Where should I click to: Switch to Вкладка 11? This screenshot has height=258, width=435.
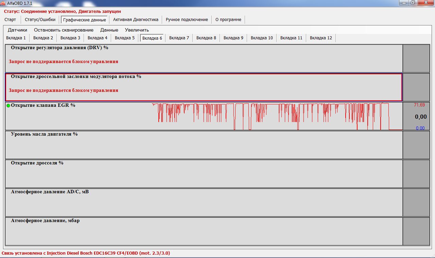(291, 38)
